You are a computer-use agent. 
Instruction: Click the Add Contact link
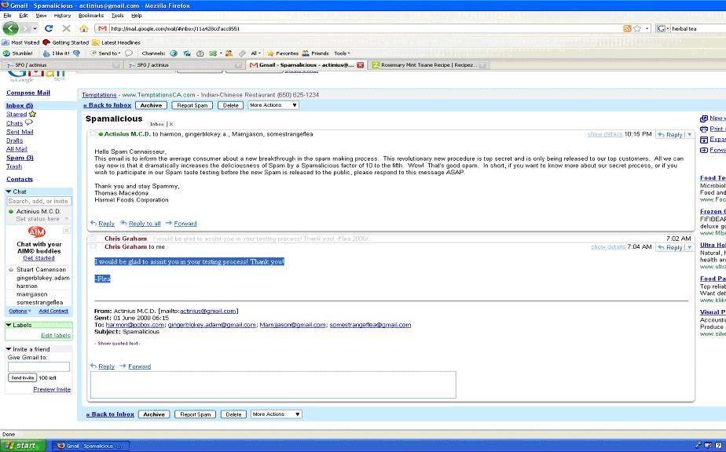[53, 311]
